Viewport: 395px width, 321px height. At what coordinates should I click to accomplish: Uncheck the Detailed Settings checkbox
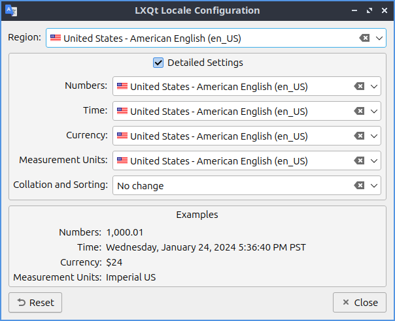point(158,63)
